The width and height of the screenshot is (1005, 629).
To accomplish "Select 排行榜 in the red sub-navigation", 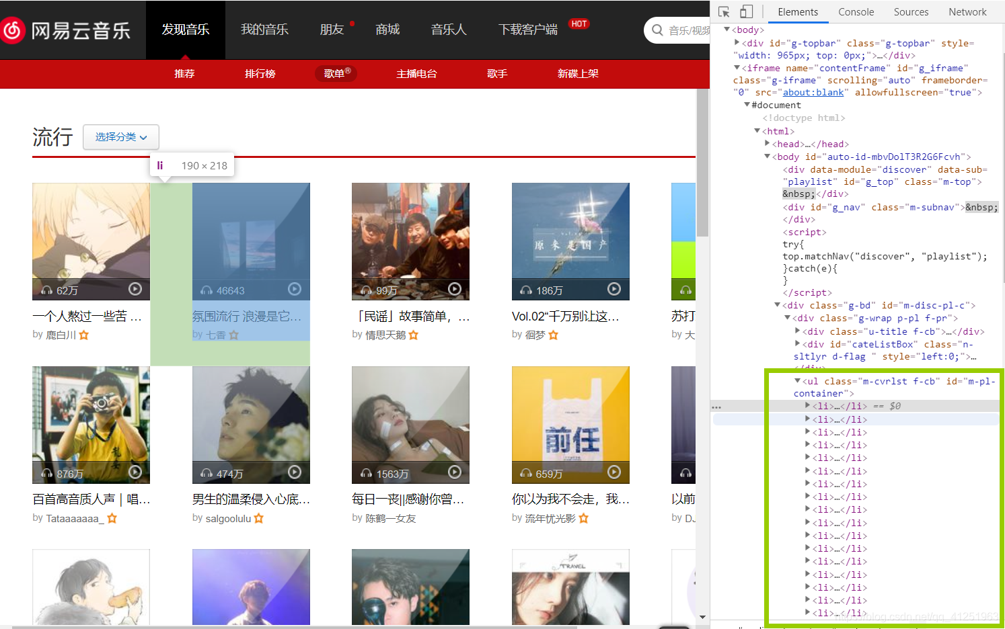I will (x=260, y=74).
